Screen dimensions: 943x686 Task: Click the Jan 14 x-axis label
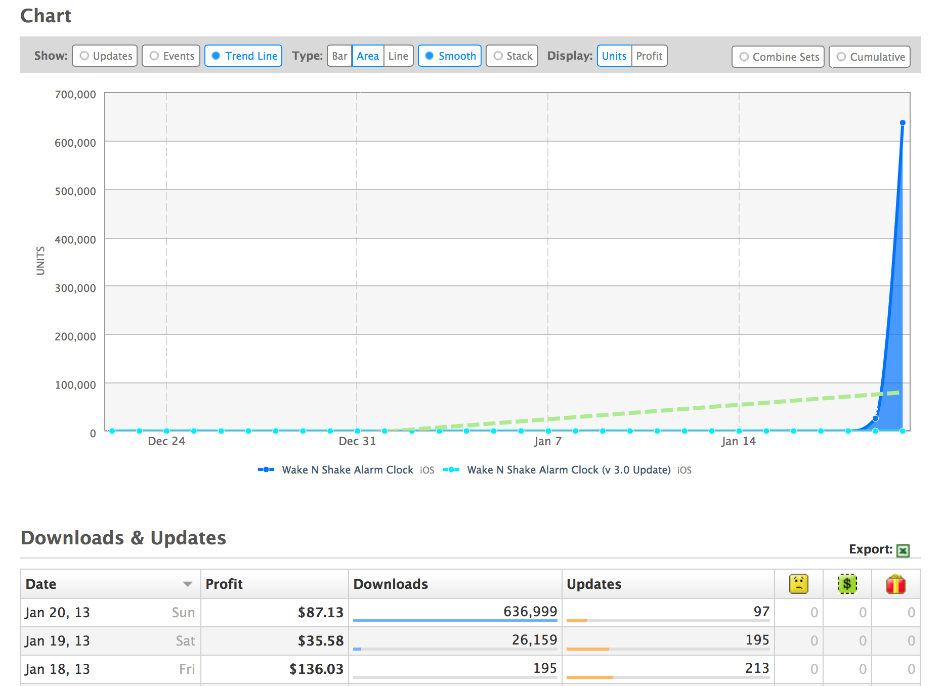coord(739,442)
